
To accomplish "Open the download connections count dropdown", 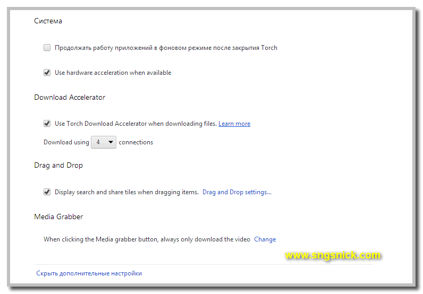I will [104, 142].
